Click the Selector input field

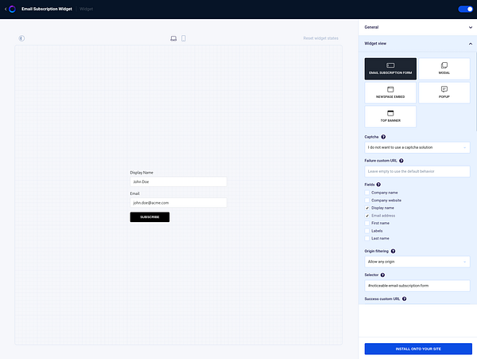point(417,286)
